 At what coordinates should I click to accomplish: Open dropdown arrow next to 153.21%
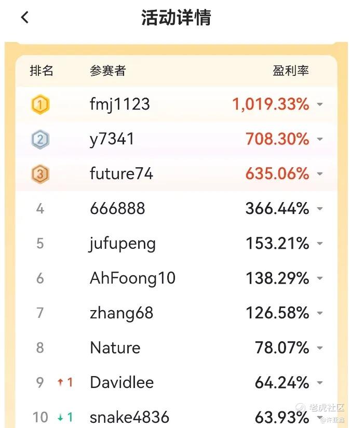(x=320, y=244)
